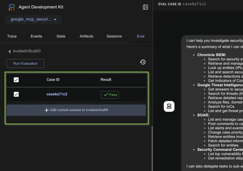Go back using the arrow beside evalsetc6cab0
Screen dimensions: 243x171
pyautogui.click(x=10, y=51)
